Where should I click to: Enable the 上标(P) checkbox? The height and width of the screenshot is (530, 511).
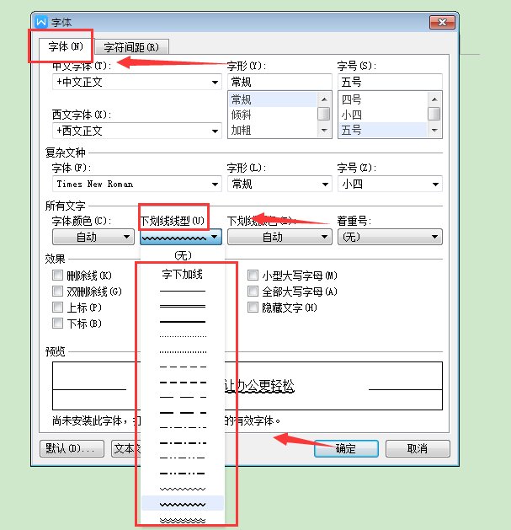point(58,308)
